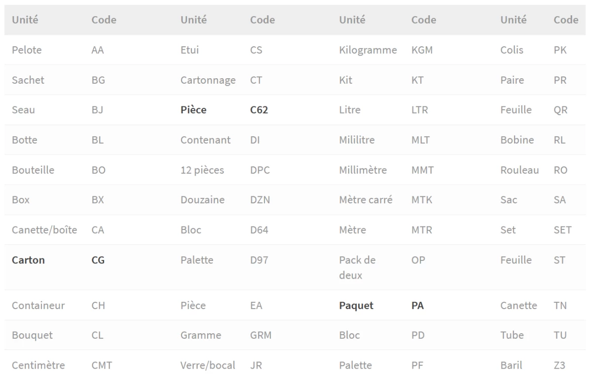Select the Verre/bocal unit entry
Image resolution: width=592 pixels, height=381 pixels.
point(208,365)
